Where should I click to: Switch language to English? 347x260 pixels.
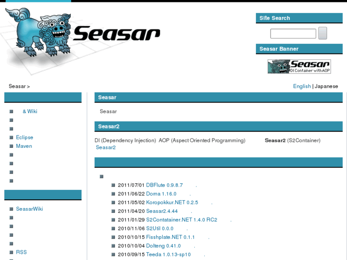pyautogui.click(x=302, y=86)
